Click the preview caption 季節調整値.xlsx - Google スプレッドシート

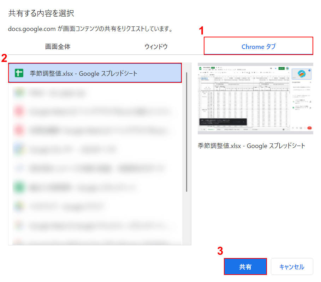(x=251, y=146)
